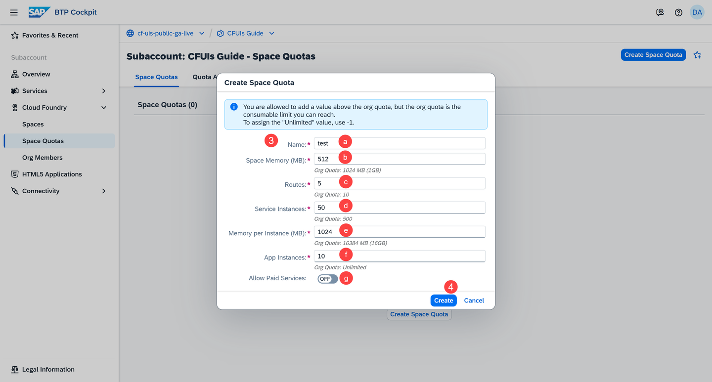Viewport: 712px width, 382px height.
Task: Click the info icon in dialog message
Action: 234,107
